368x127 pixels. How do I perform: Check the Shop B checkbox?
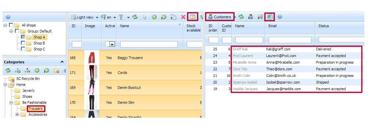point(23,43)
